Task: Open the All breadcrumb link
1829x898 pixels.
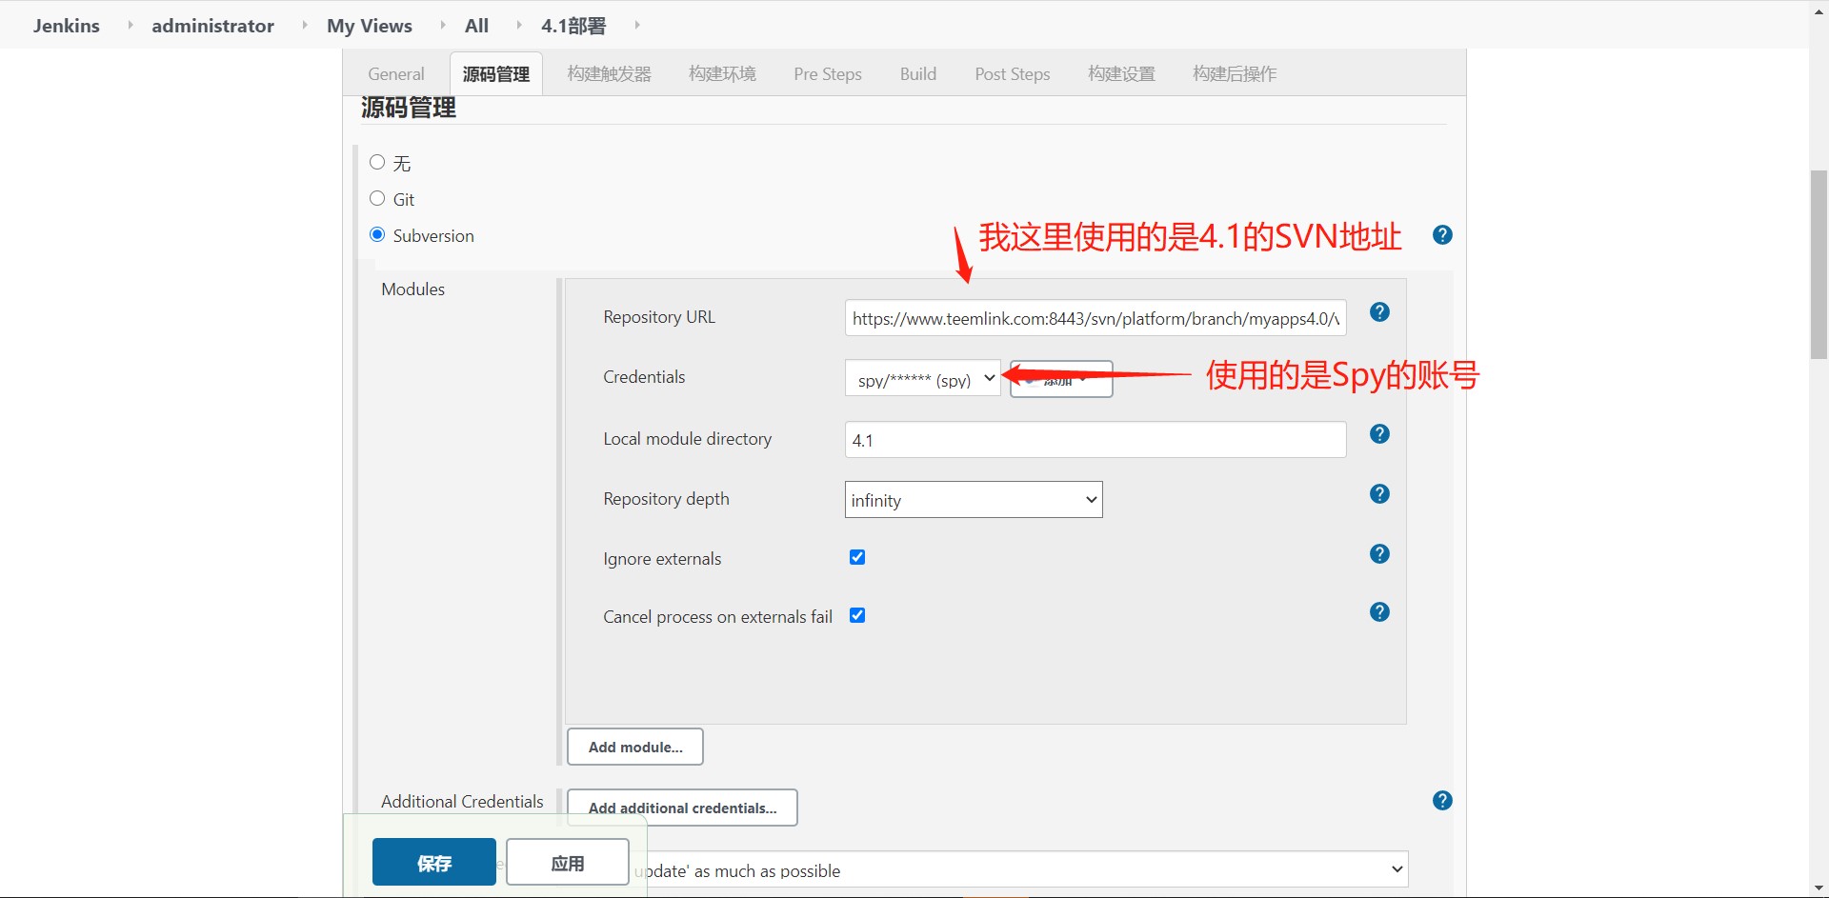Action: [475, 26]
